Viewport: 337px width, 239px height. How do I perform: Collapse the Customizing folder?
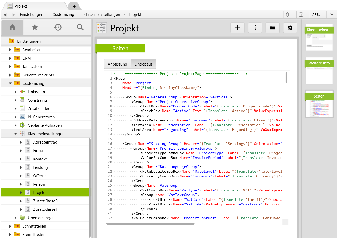tap(10, 83)
